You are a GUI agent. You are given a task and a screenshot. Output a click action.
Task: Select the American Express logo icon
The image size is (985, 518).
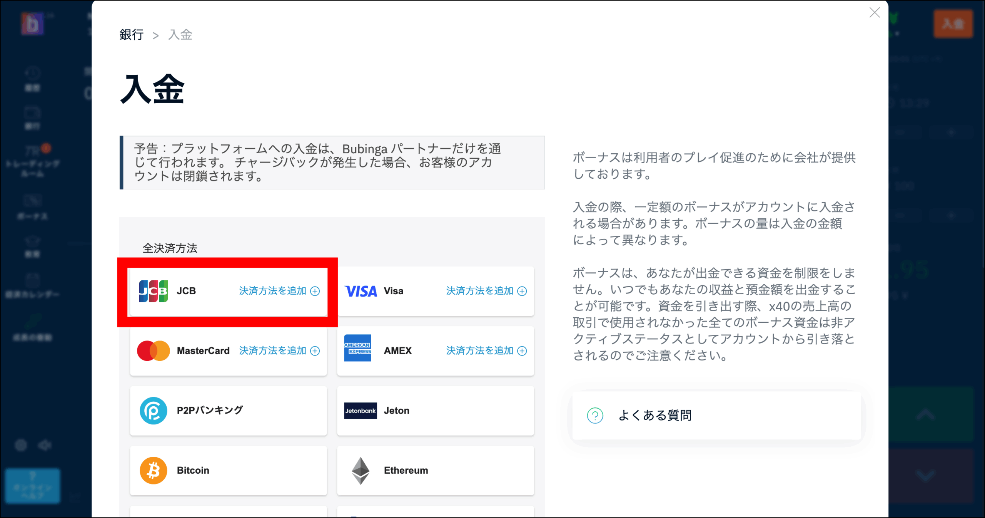pyautogui.click(x=357, y=348)
